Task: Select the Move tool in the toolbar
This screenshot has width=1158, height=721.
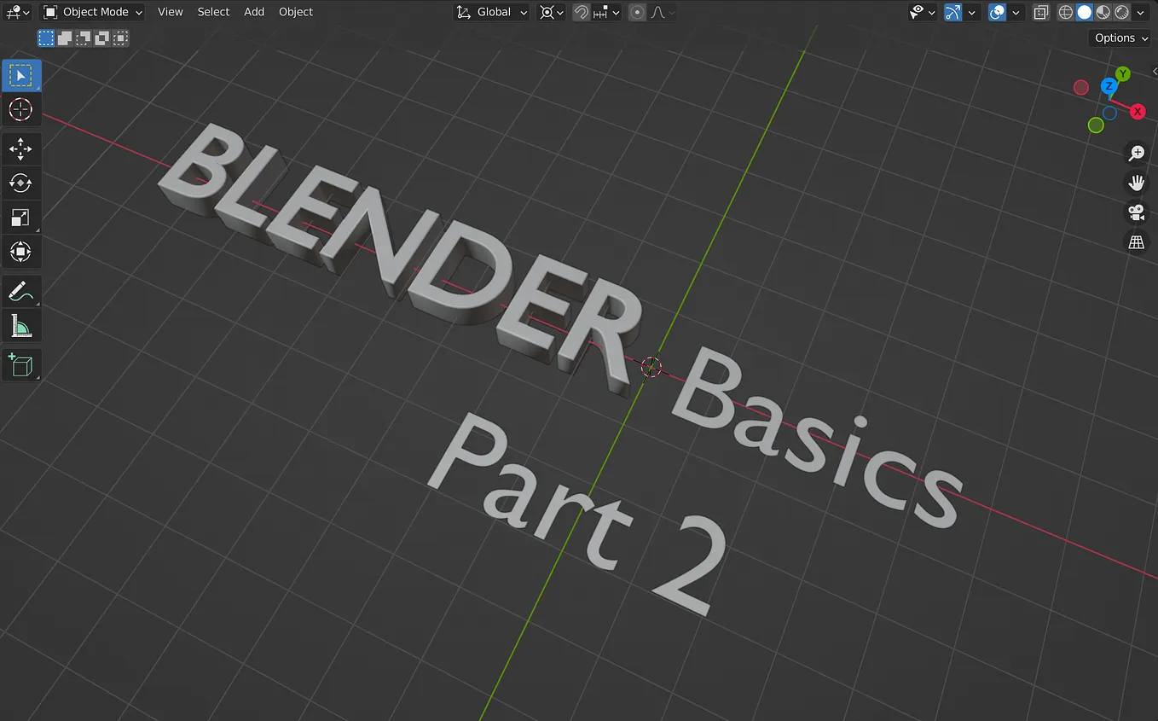Action: (20, 148)
